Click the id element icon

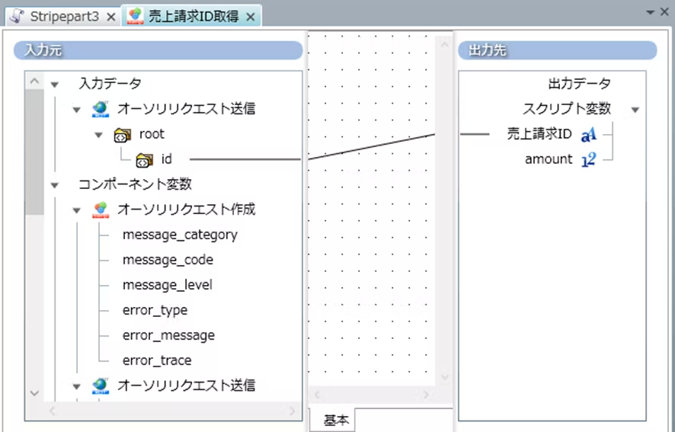pos(143,160)
